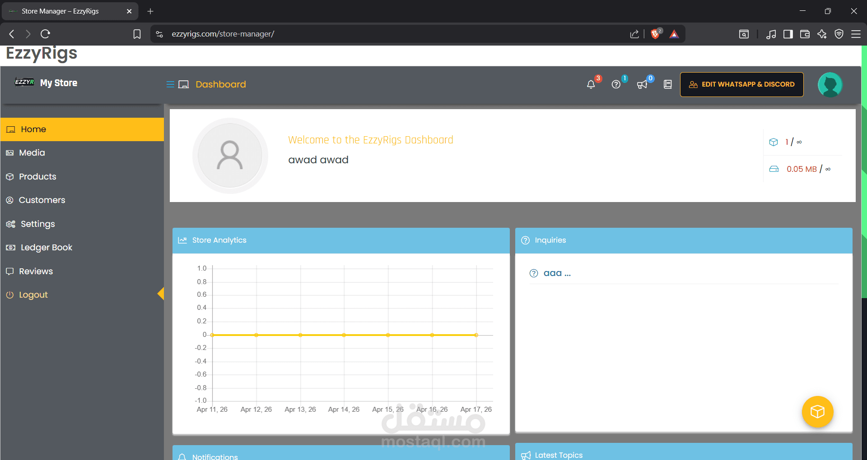Click the music playlist icon in toolbar

(771, 34)
